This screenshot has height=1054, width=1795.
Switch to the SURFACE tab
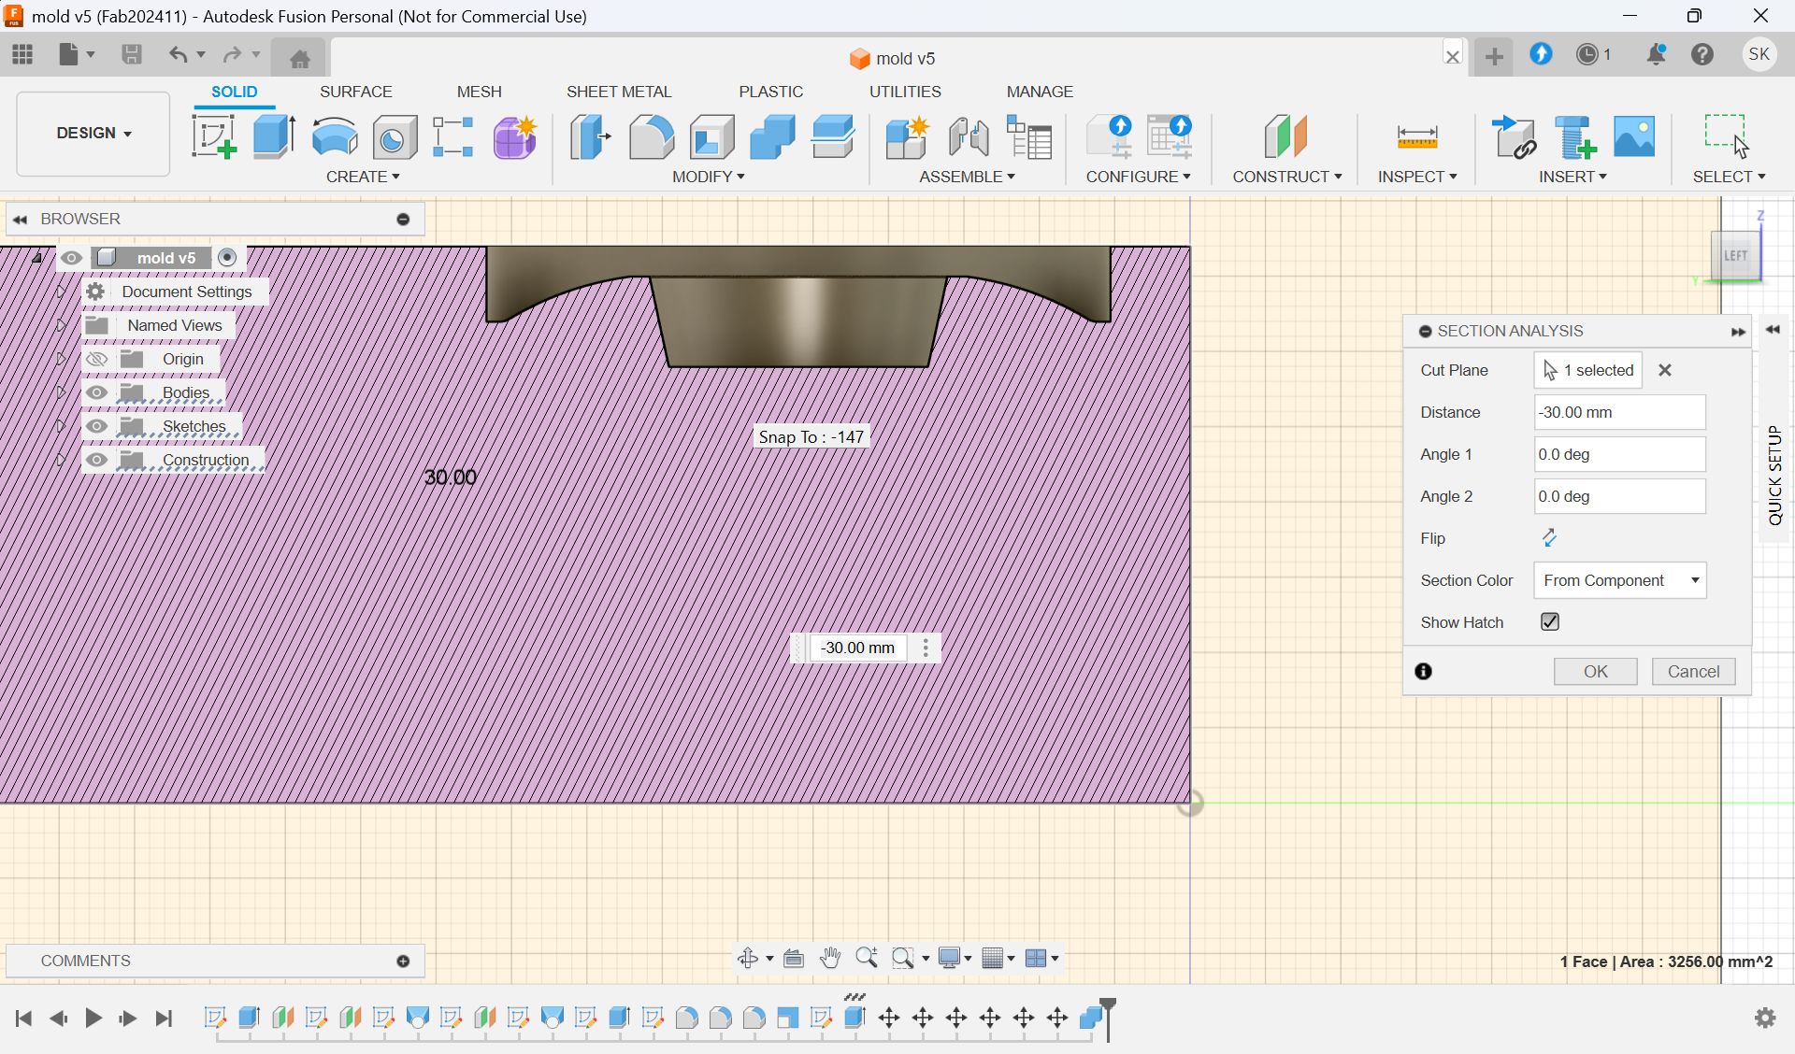pos(355,92)
